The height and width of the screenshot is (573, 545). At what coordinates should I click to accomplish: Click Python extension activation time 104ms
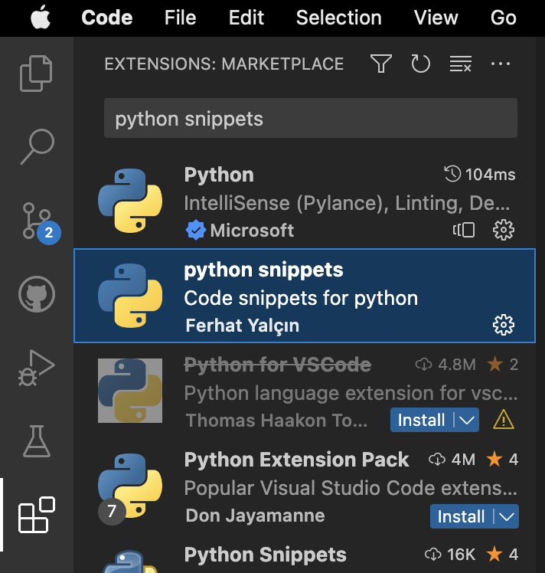tap(480, 175)
